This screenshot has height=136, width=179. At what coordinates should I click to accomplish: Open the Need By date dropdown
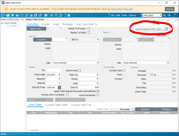coord(59,79)
